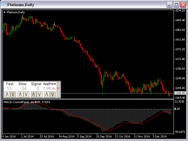Click the 23 Jul 2014 date label
Image resolution: width=188 pixels, height=141 pixels.
(x=47, y=136)
